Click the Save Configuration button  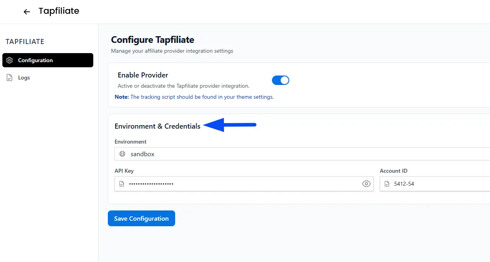(141, 218)
